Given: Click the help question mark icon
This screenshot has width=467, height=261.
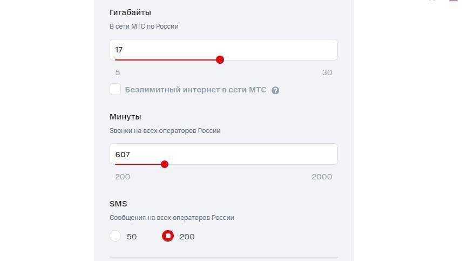Looking at the screenshot, I should pos(275,90).
